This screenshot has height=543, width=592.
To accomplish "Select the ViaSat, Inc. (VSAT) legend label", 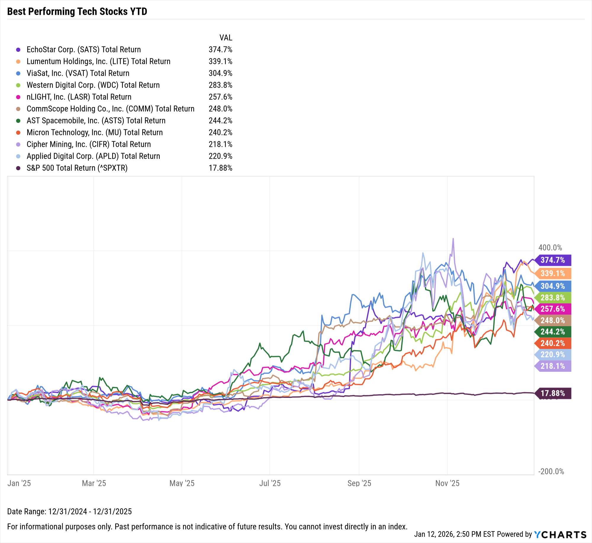I will tap(78, 73).
